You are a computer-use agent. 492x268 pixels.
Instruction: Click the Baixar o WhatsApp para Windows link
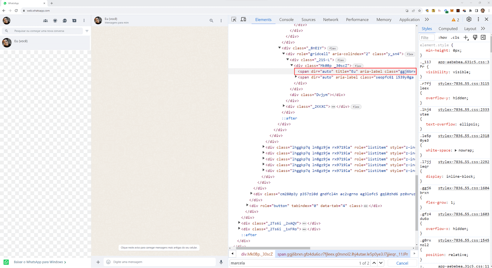pyautogui.click(x=38, y=262)
